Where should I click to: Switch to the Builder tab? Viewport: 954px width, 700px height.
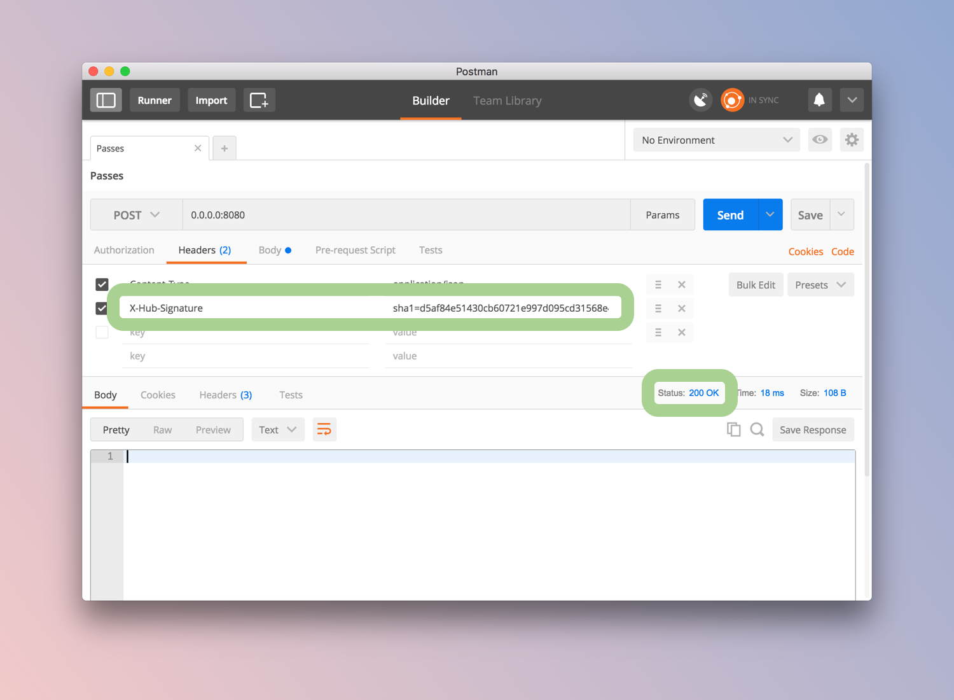click(x=431, y=101)
